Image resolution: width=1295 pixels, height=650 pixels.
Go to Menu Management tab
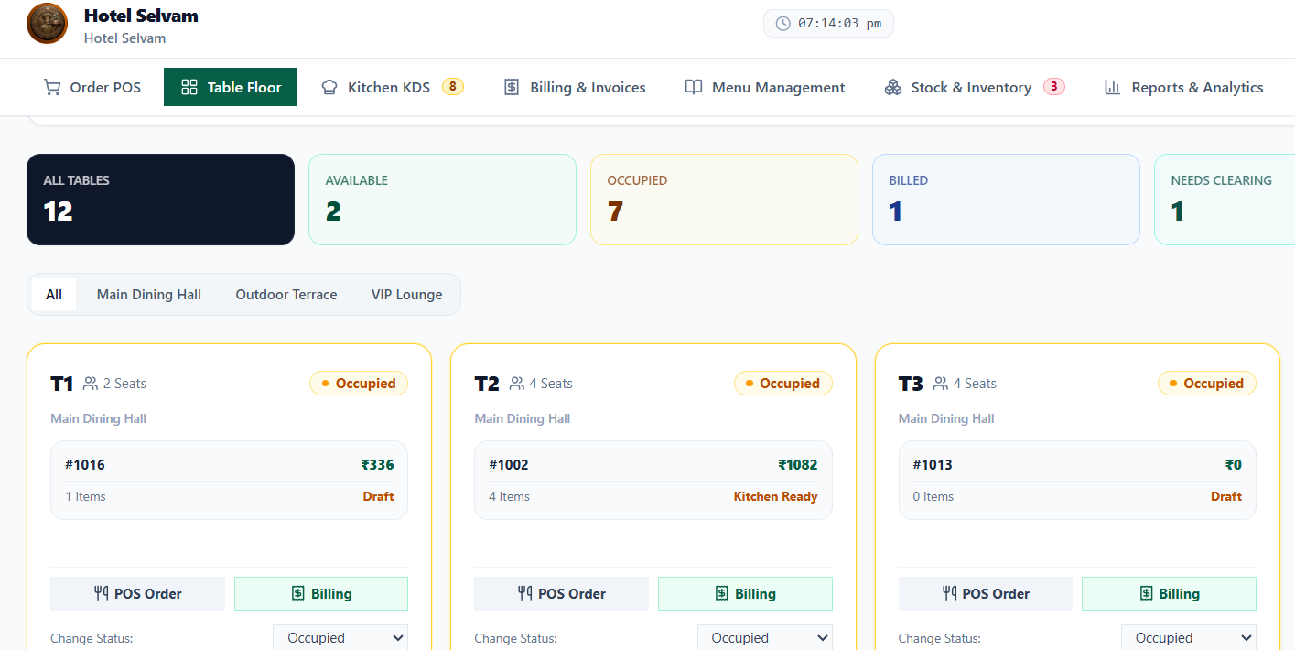point(765,87)
